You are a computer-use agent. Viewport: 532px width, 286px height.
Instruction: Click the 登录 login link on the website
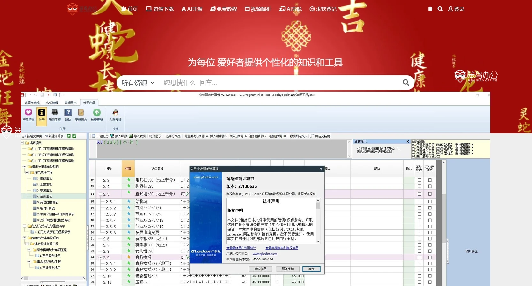click(x=456, y=9)
